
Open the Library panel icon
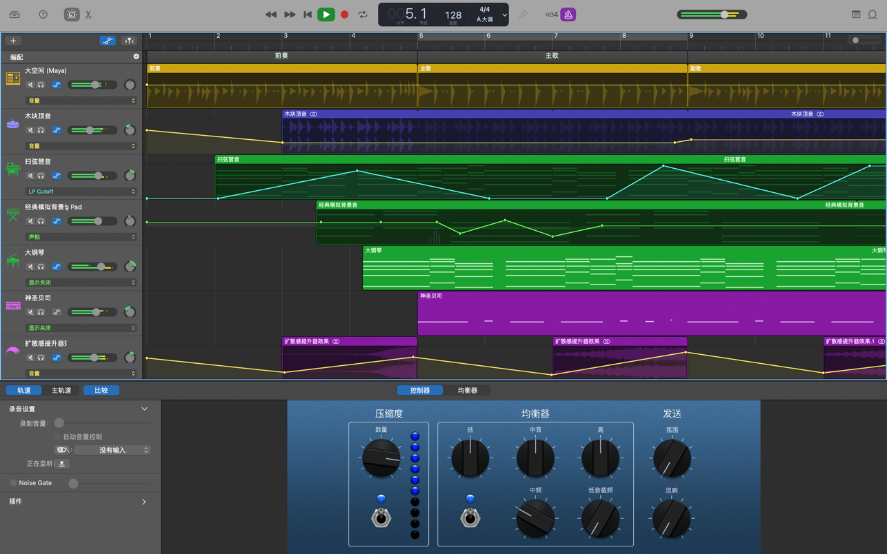tap(14, 14)
